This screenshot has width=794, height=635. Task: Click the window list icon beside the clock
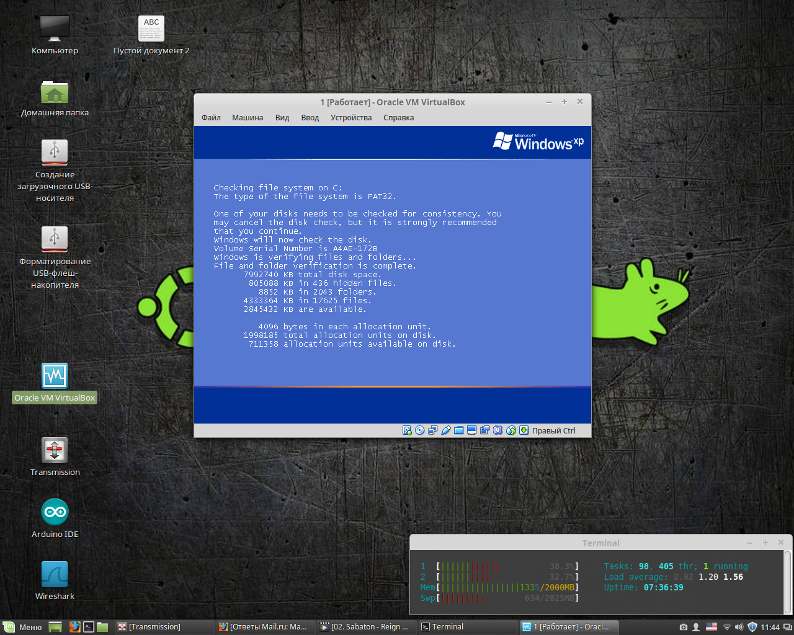787,627
